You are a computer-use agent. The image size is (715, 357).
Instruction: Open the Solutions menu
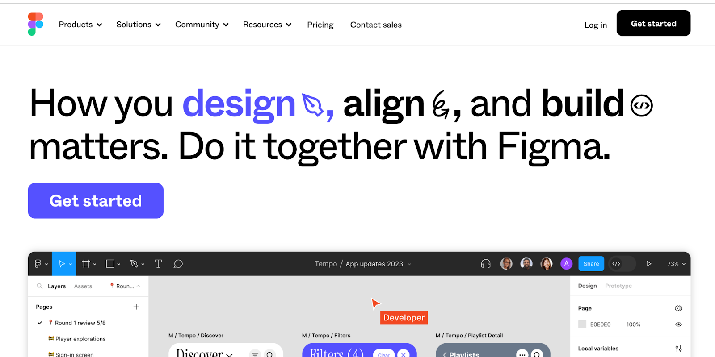[x=139, y=25]
